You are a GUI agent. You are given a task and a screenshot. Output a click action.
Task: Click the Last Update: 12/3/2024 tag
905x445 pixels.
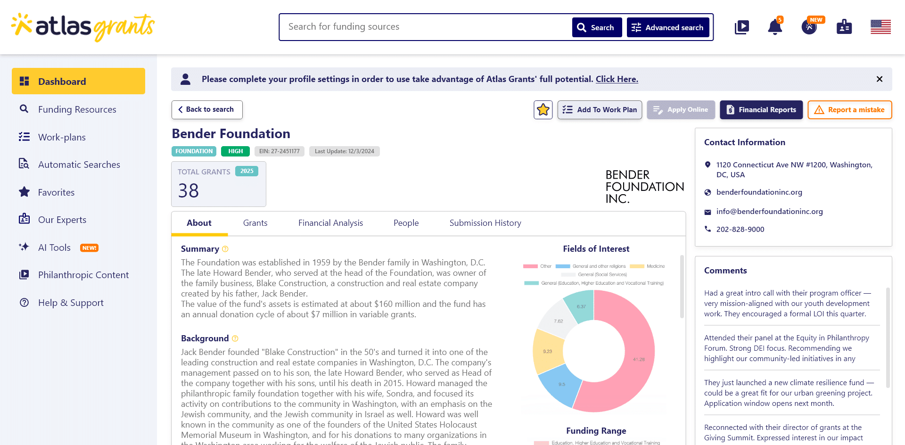pos(344,151)
